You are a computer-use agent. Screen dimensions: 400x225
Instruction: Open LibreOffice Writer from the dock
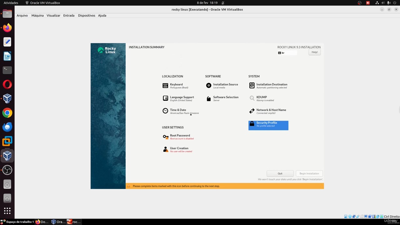tap(7, 56)
